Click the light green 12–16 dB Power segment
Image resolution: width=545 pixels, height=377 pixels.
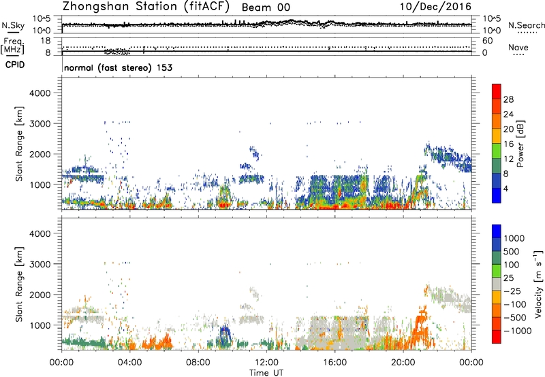tap(497, 150)
